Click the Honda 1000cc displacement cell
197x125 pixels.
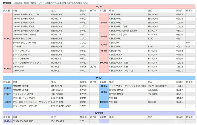(x=104, y=63)
